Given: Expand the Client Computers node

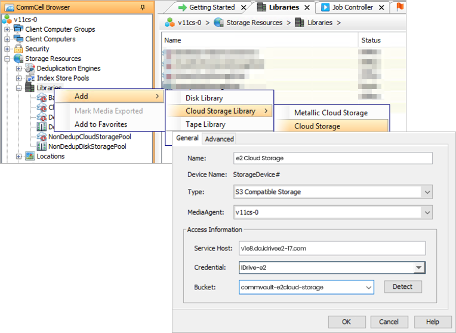Looking at the screenshot, I should click(7, 39).
